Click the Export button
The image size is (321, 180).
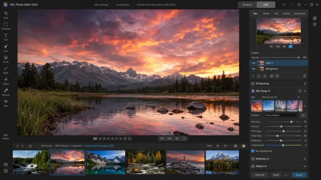pos(299,175)
